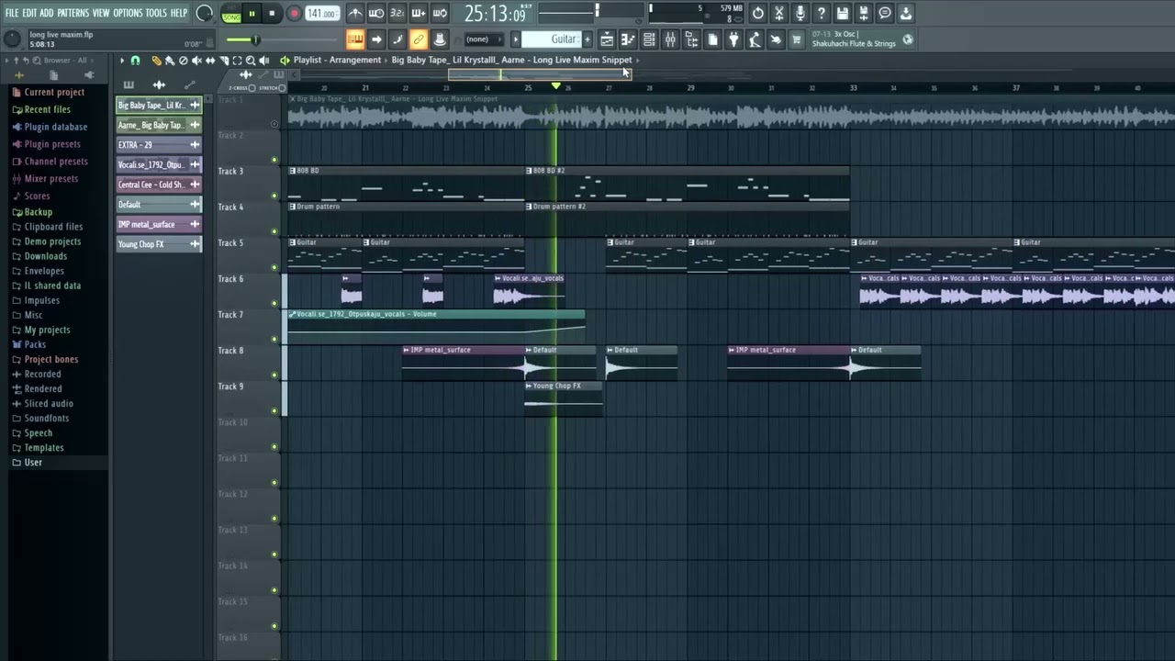Toggle multilink to controllers icon
Screen dimensions: 1175x661
tap(440, 39)
